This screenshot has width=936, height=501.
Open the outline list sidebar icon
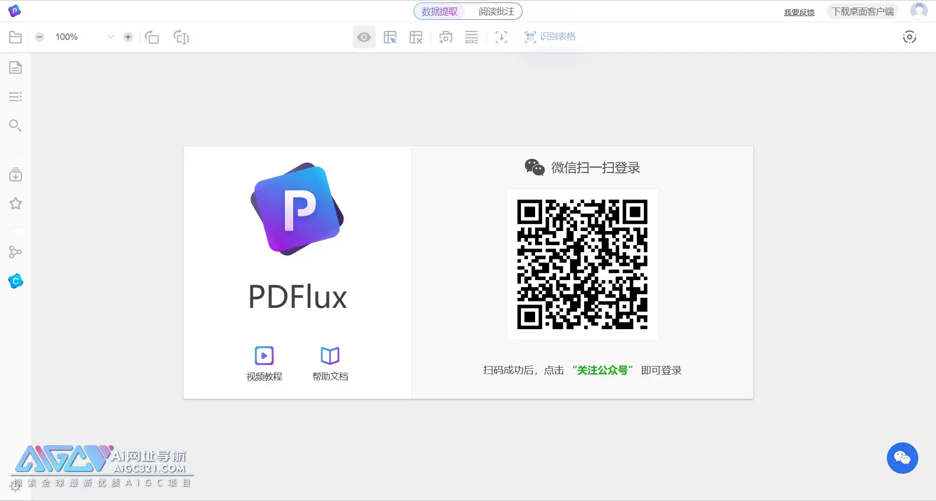click(x=16, y=97)
